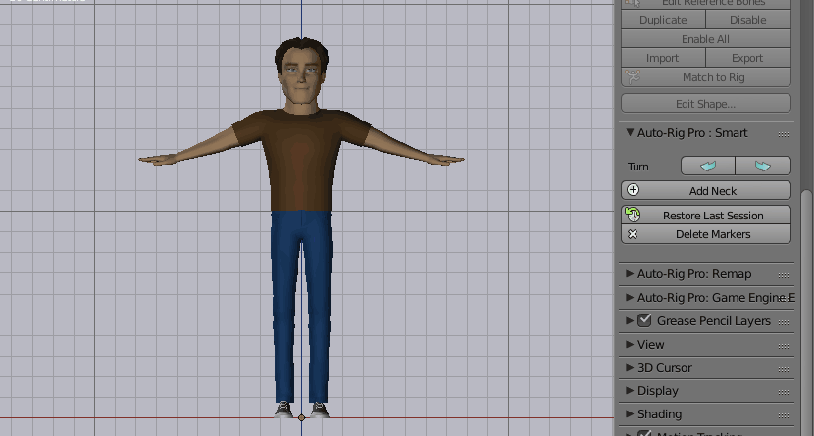This screenshot has width=814, height=436.
Task: Expand the Auto-Rig Pro Remap panel
Action: point(630,274)
